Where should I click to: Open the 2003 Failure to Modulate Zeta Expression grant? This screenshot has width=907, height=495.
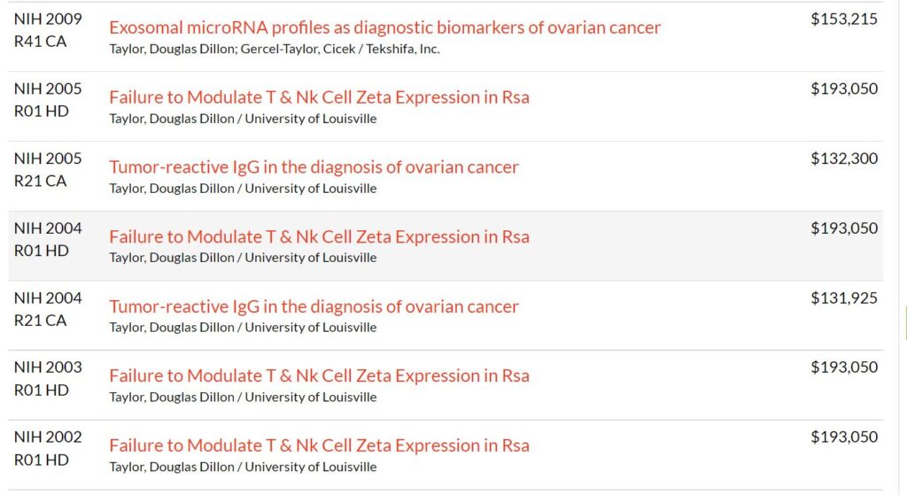coord(319,375)
